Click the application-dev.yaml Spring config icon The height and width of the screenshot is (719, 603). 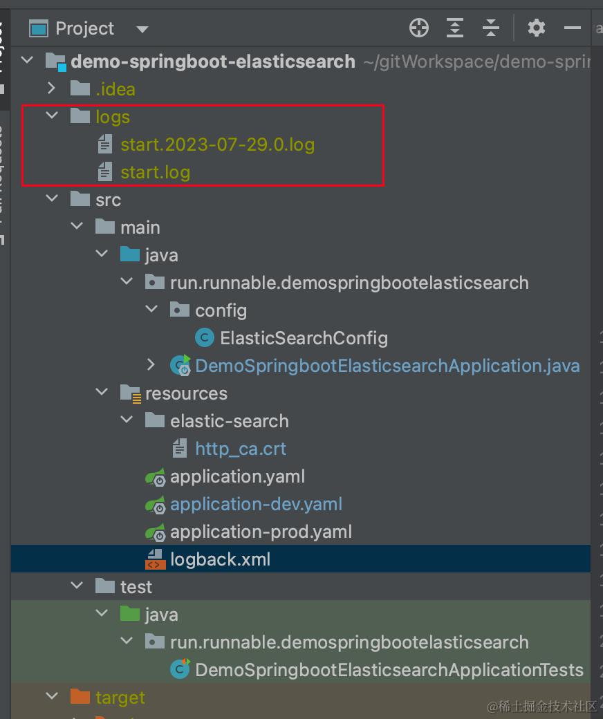pyautogui.click(x=155, y=505)
